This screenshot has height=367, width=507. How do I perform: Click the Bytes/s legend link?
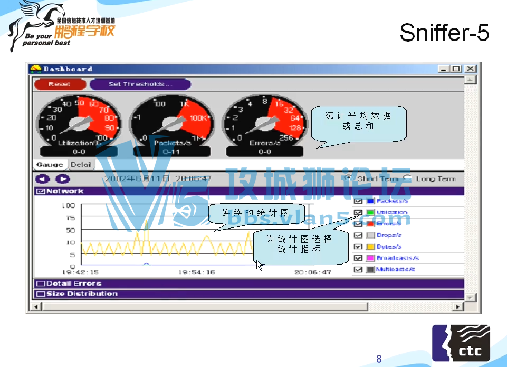(389, 246)
